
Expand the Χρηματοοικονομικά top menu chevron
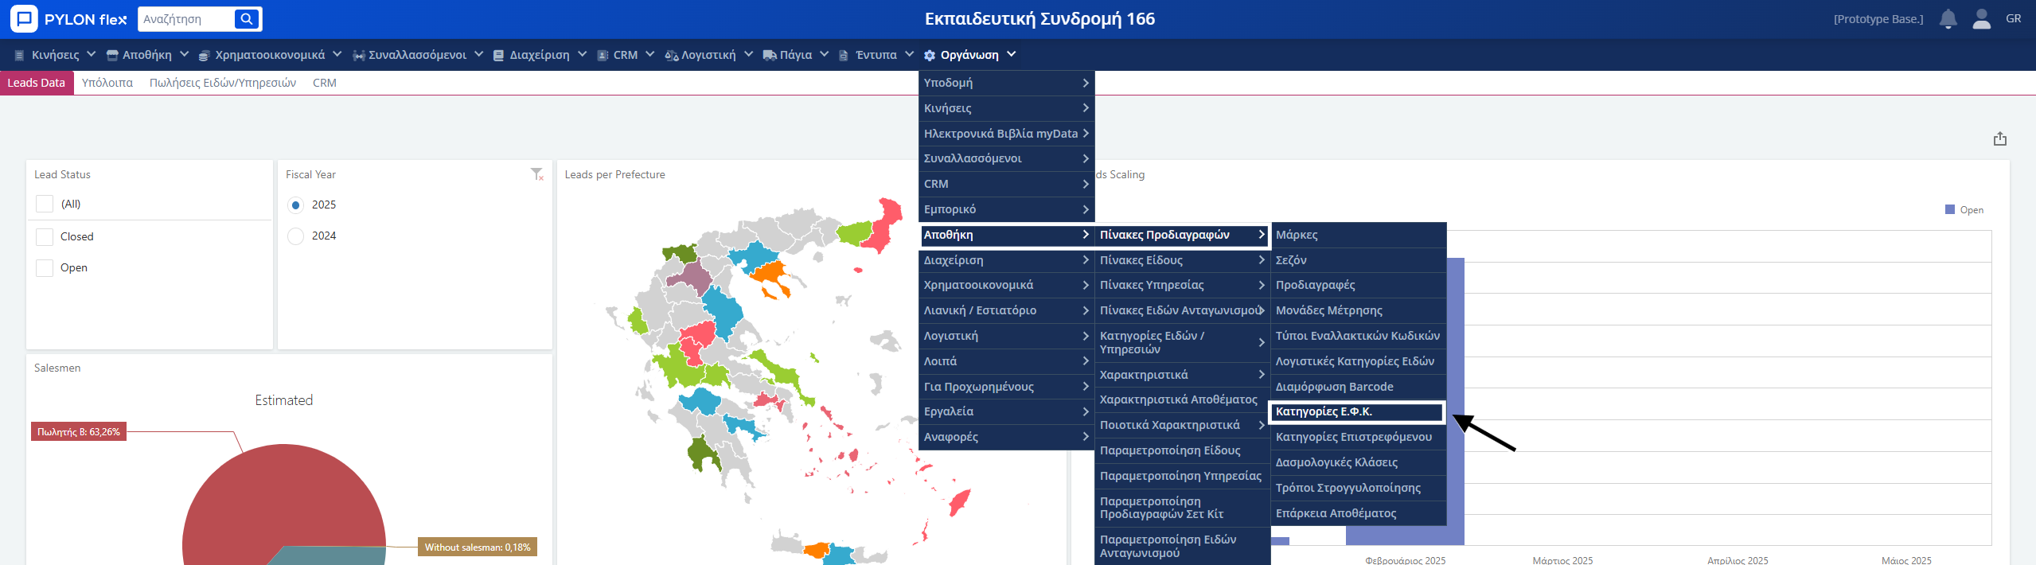click(337, 54)
